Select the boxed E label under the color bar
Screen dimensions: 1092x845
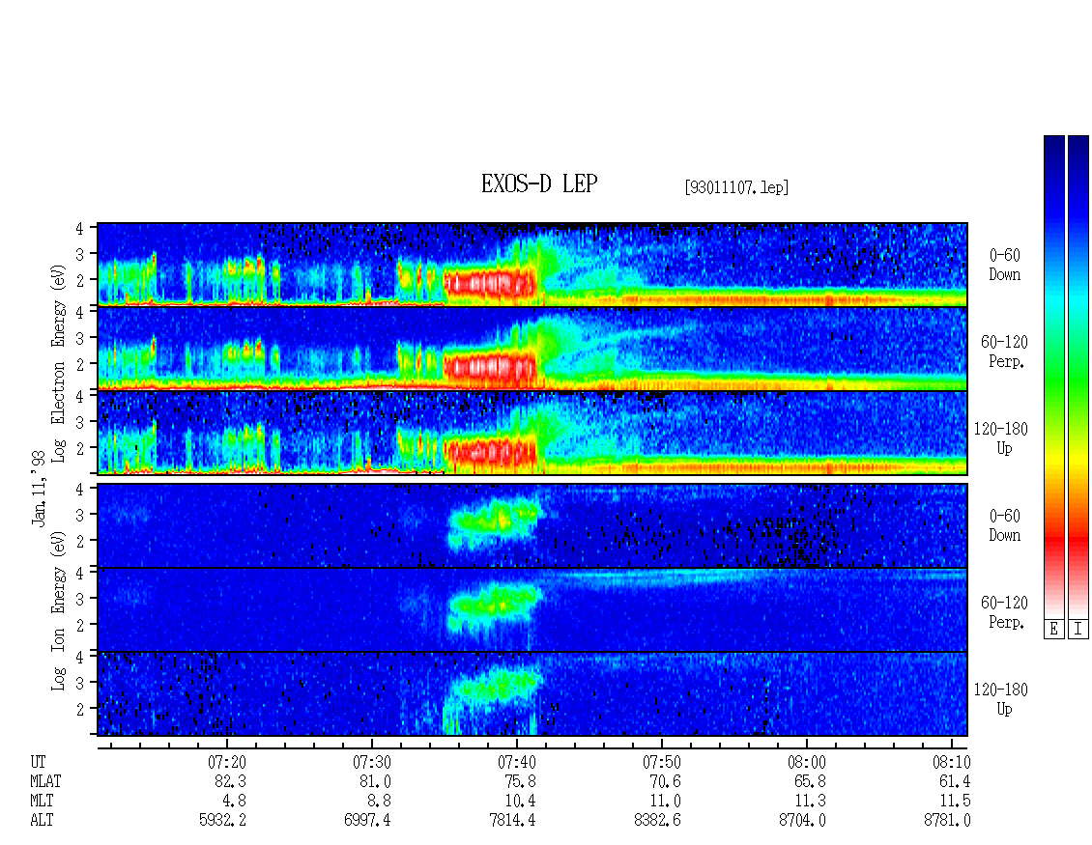pyautogui.click(x=1053, y=630)
